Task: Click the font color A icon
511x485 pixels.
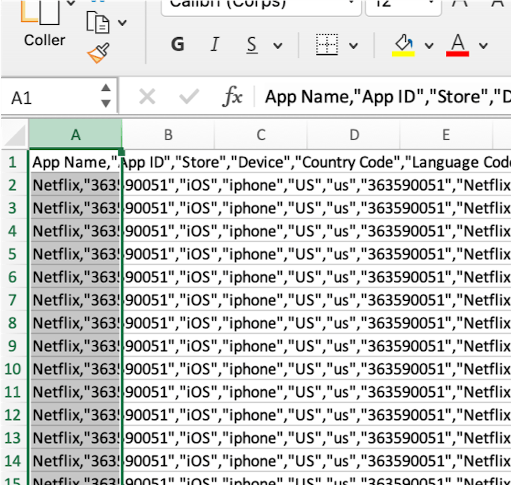Action: pos(458,42)
